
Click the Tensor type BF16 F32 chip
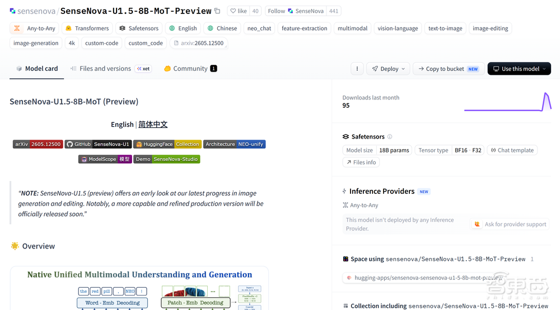[x=450, y=150]
